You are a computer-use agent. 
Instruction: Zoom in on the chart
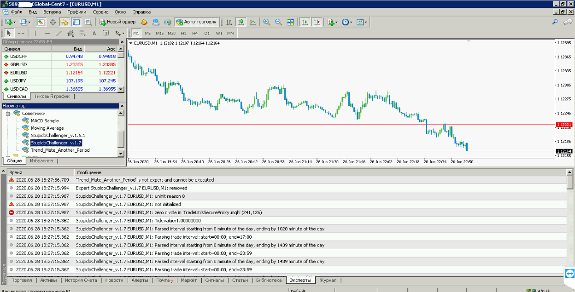(x=266, y=22)
